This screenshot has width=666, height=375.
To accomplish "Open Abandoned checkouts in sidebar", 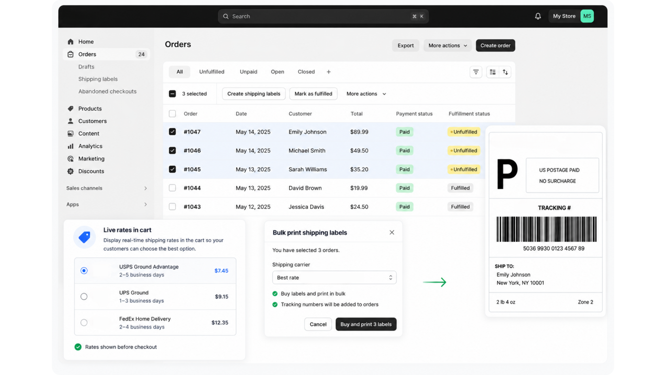I will coord(107,91).
